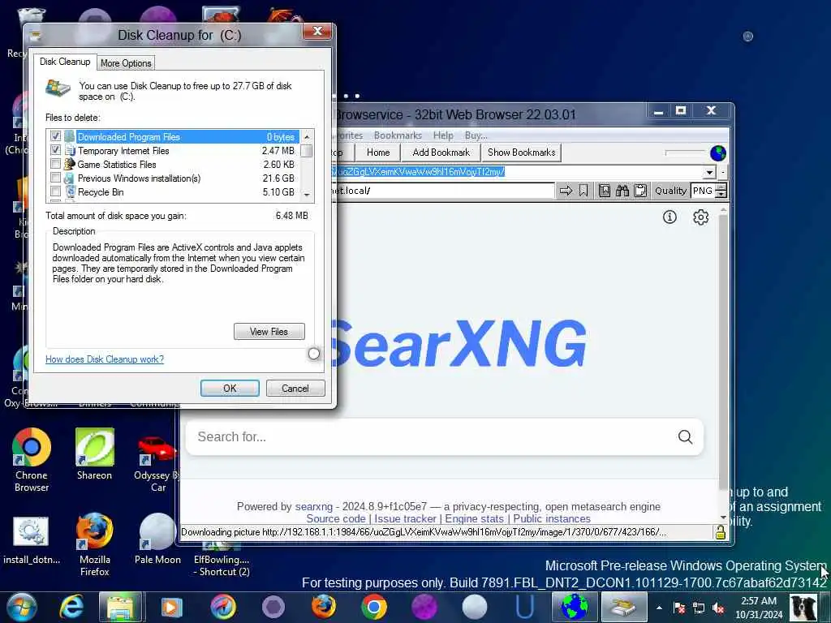The image size is (831, 623).
Task: Check Recycle Bin checkbox
Action: pyautogui.click(x=55, y=191)
